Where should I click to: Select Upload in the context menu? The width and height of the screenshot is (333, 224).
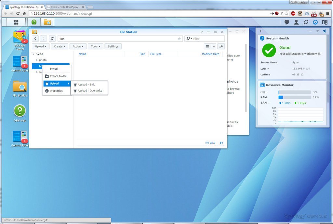(x=57, y=84)
